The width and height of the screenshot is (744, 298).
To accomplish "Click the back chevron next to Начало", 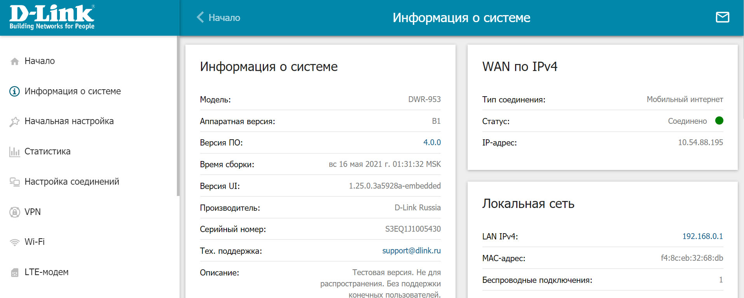I will pyautogui.click(x=200, y=17).
